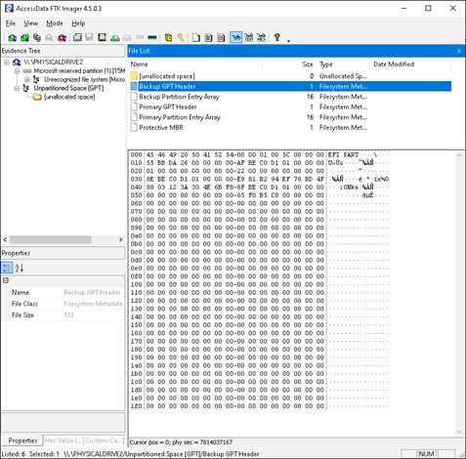The height and width of the screenshot is (459, 466).
Task: Select Microsoft reserved partition tree item
Action: (79, 71)
